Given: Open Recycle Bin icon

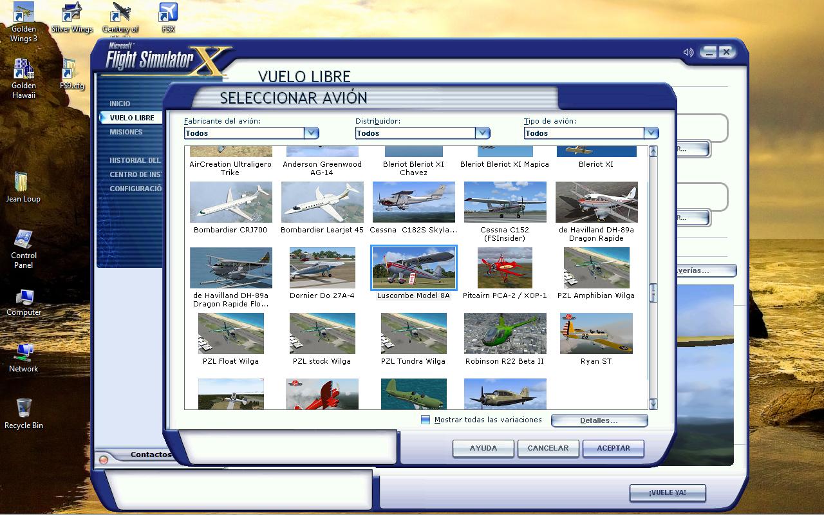Looking at the screenshot, I should [x=24, y=414].
